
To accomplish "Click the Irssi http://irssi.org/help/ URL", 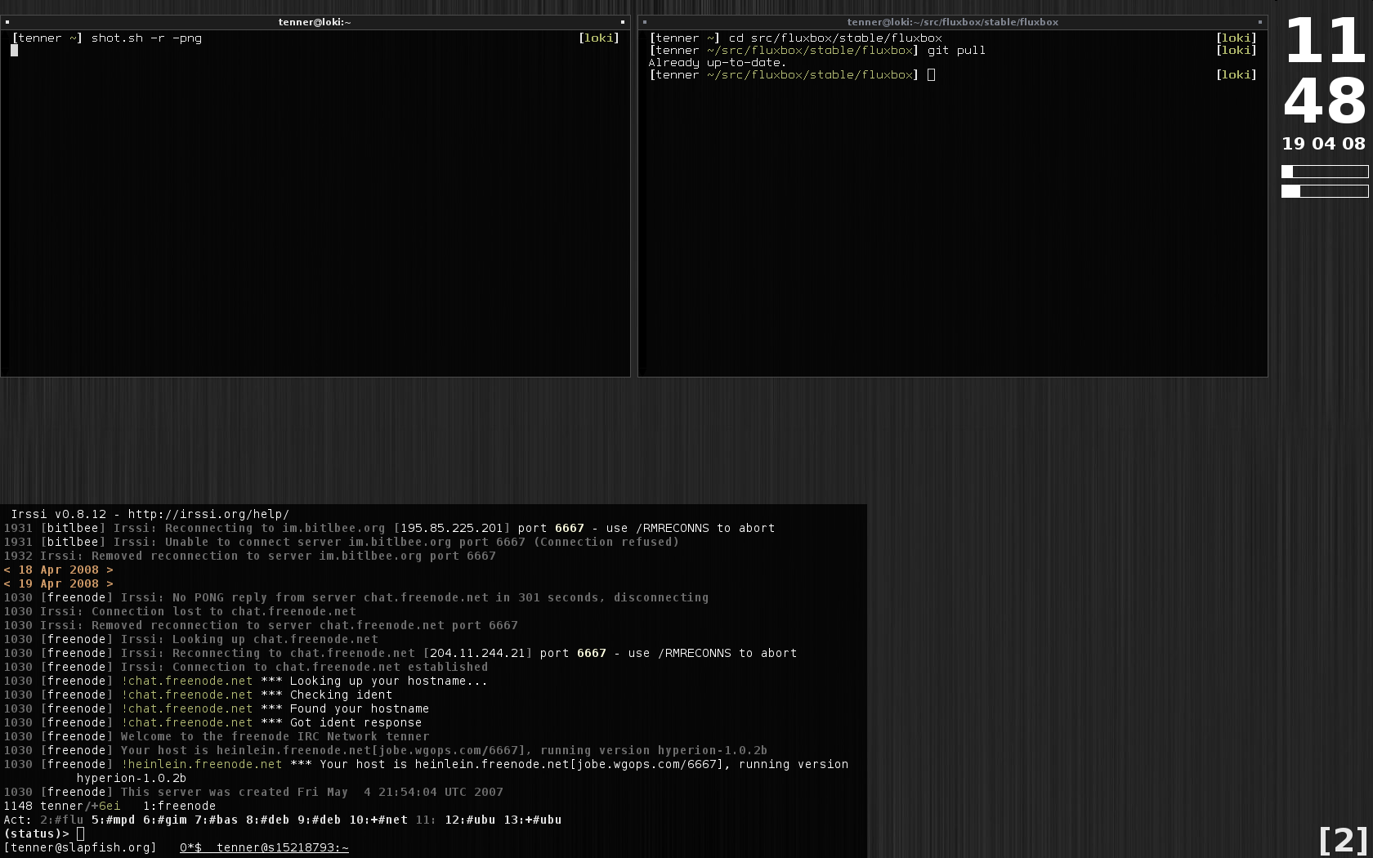I will (x=208, y=515).
